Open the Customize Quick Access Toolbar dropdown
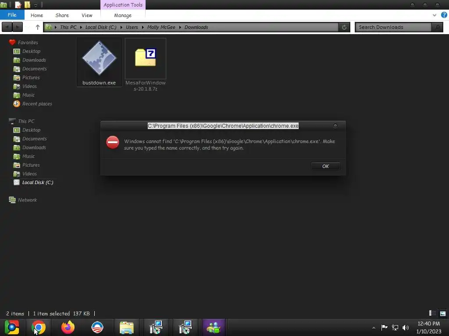449x336 pixels. (36, 5)
